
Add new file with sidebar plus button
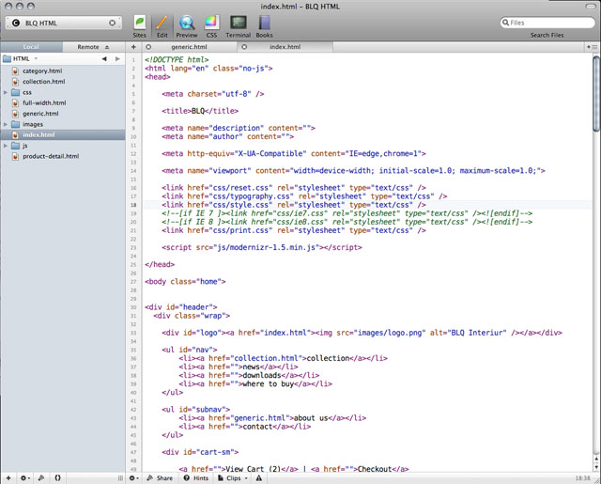[8, 477]
